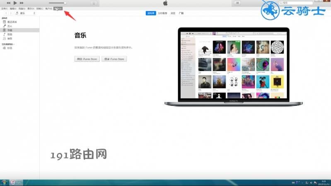
Task: Open the 文件 (File) menu
Action: point(4,9)
